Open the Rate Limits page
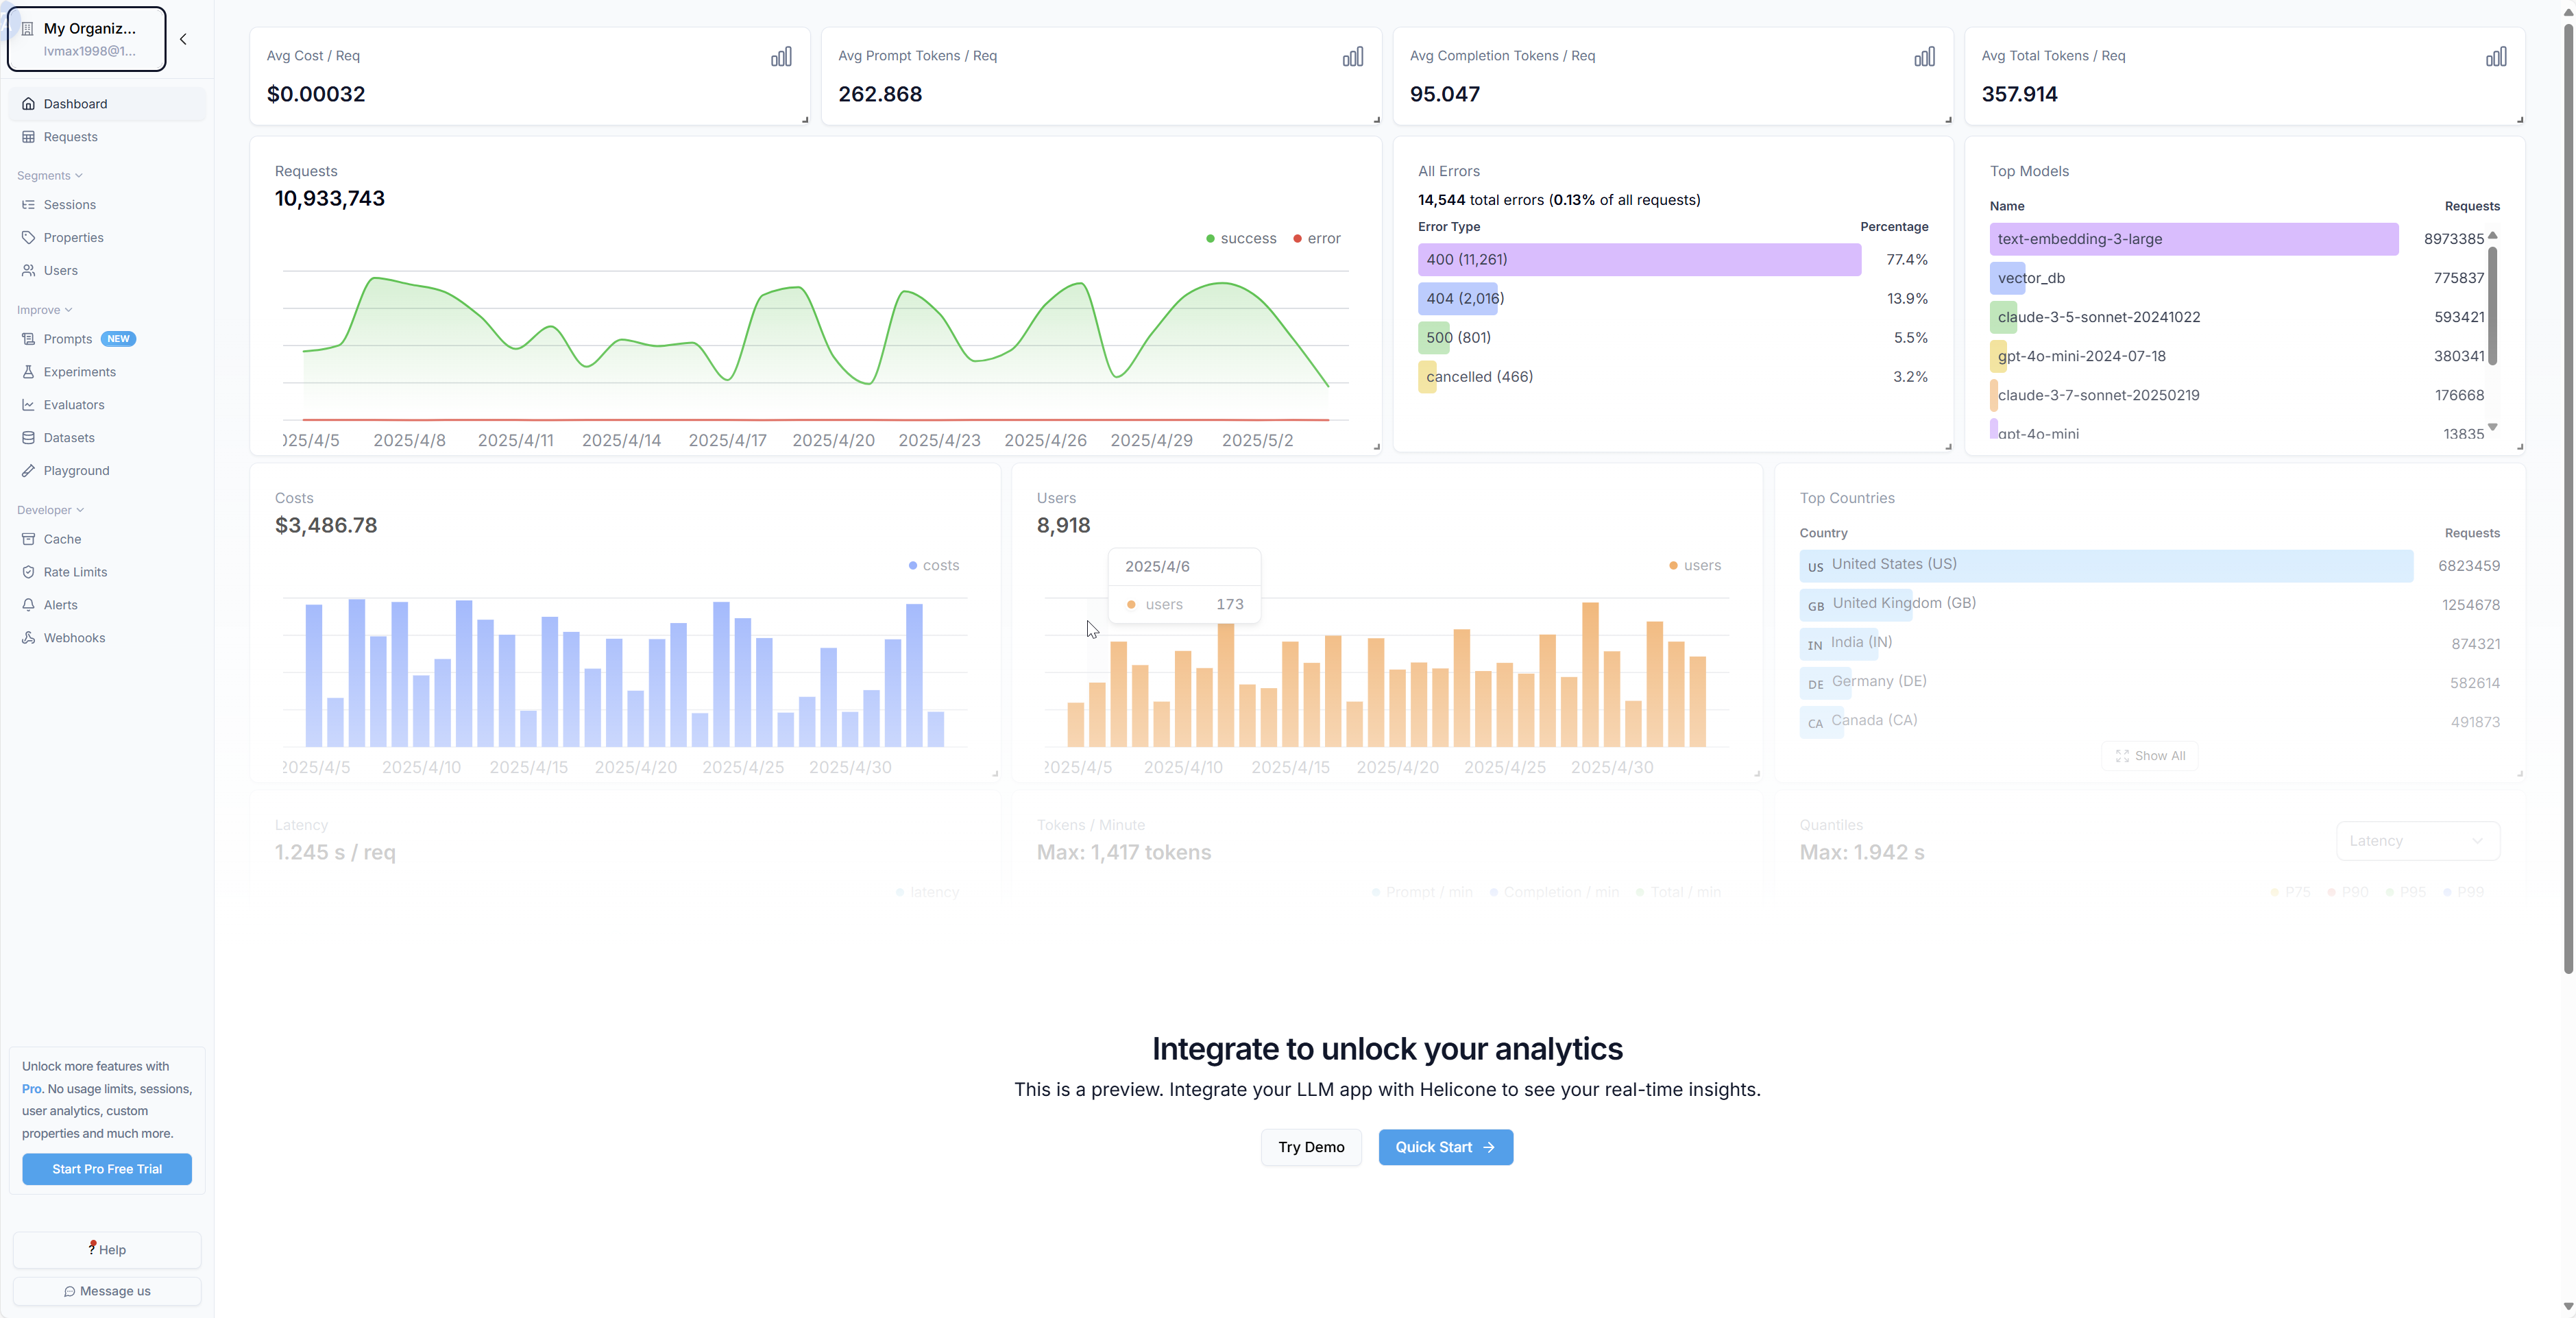The height and width of the screenshot is (1318, 2576). (x=75, y=572)
